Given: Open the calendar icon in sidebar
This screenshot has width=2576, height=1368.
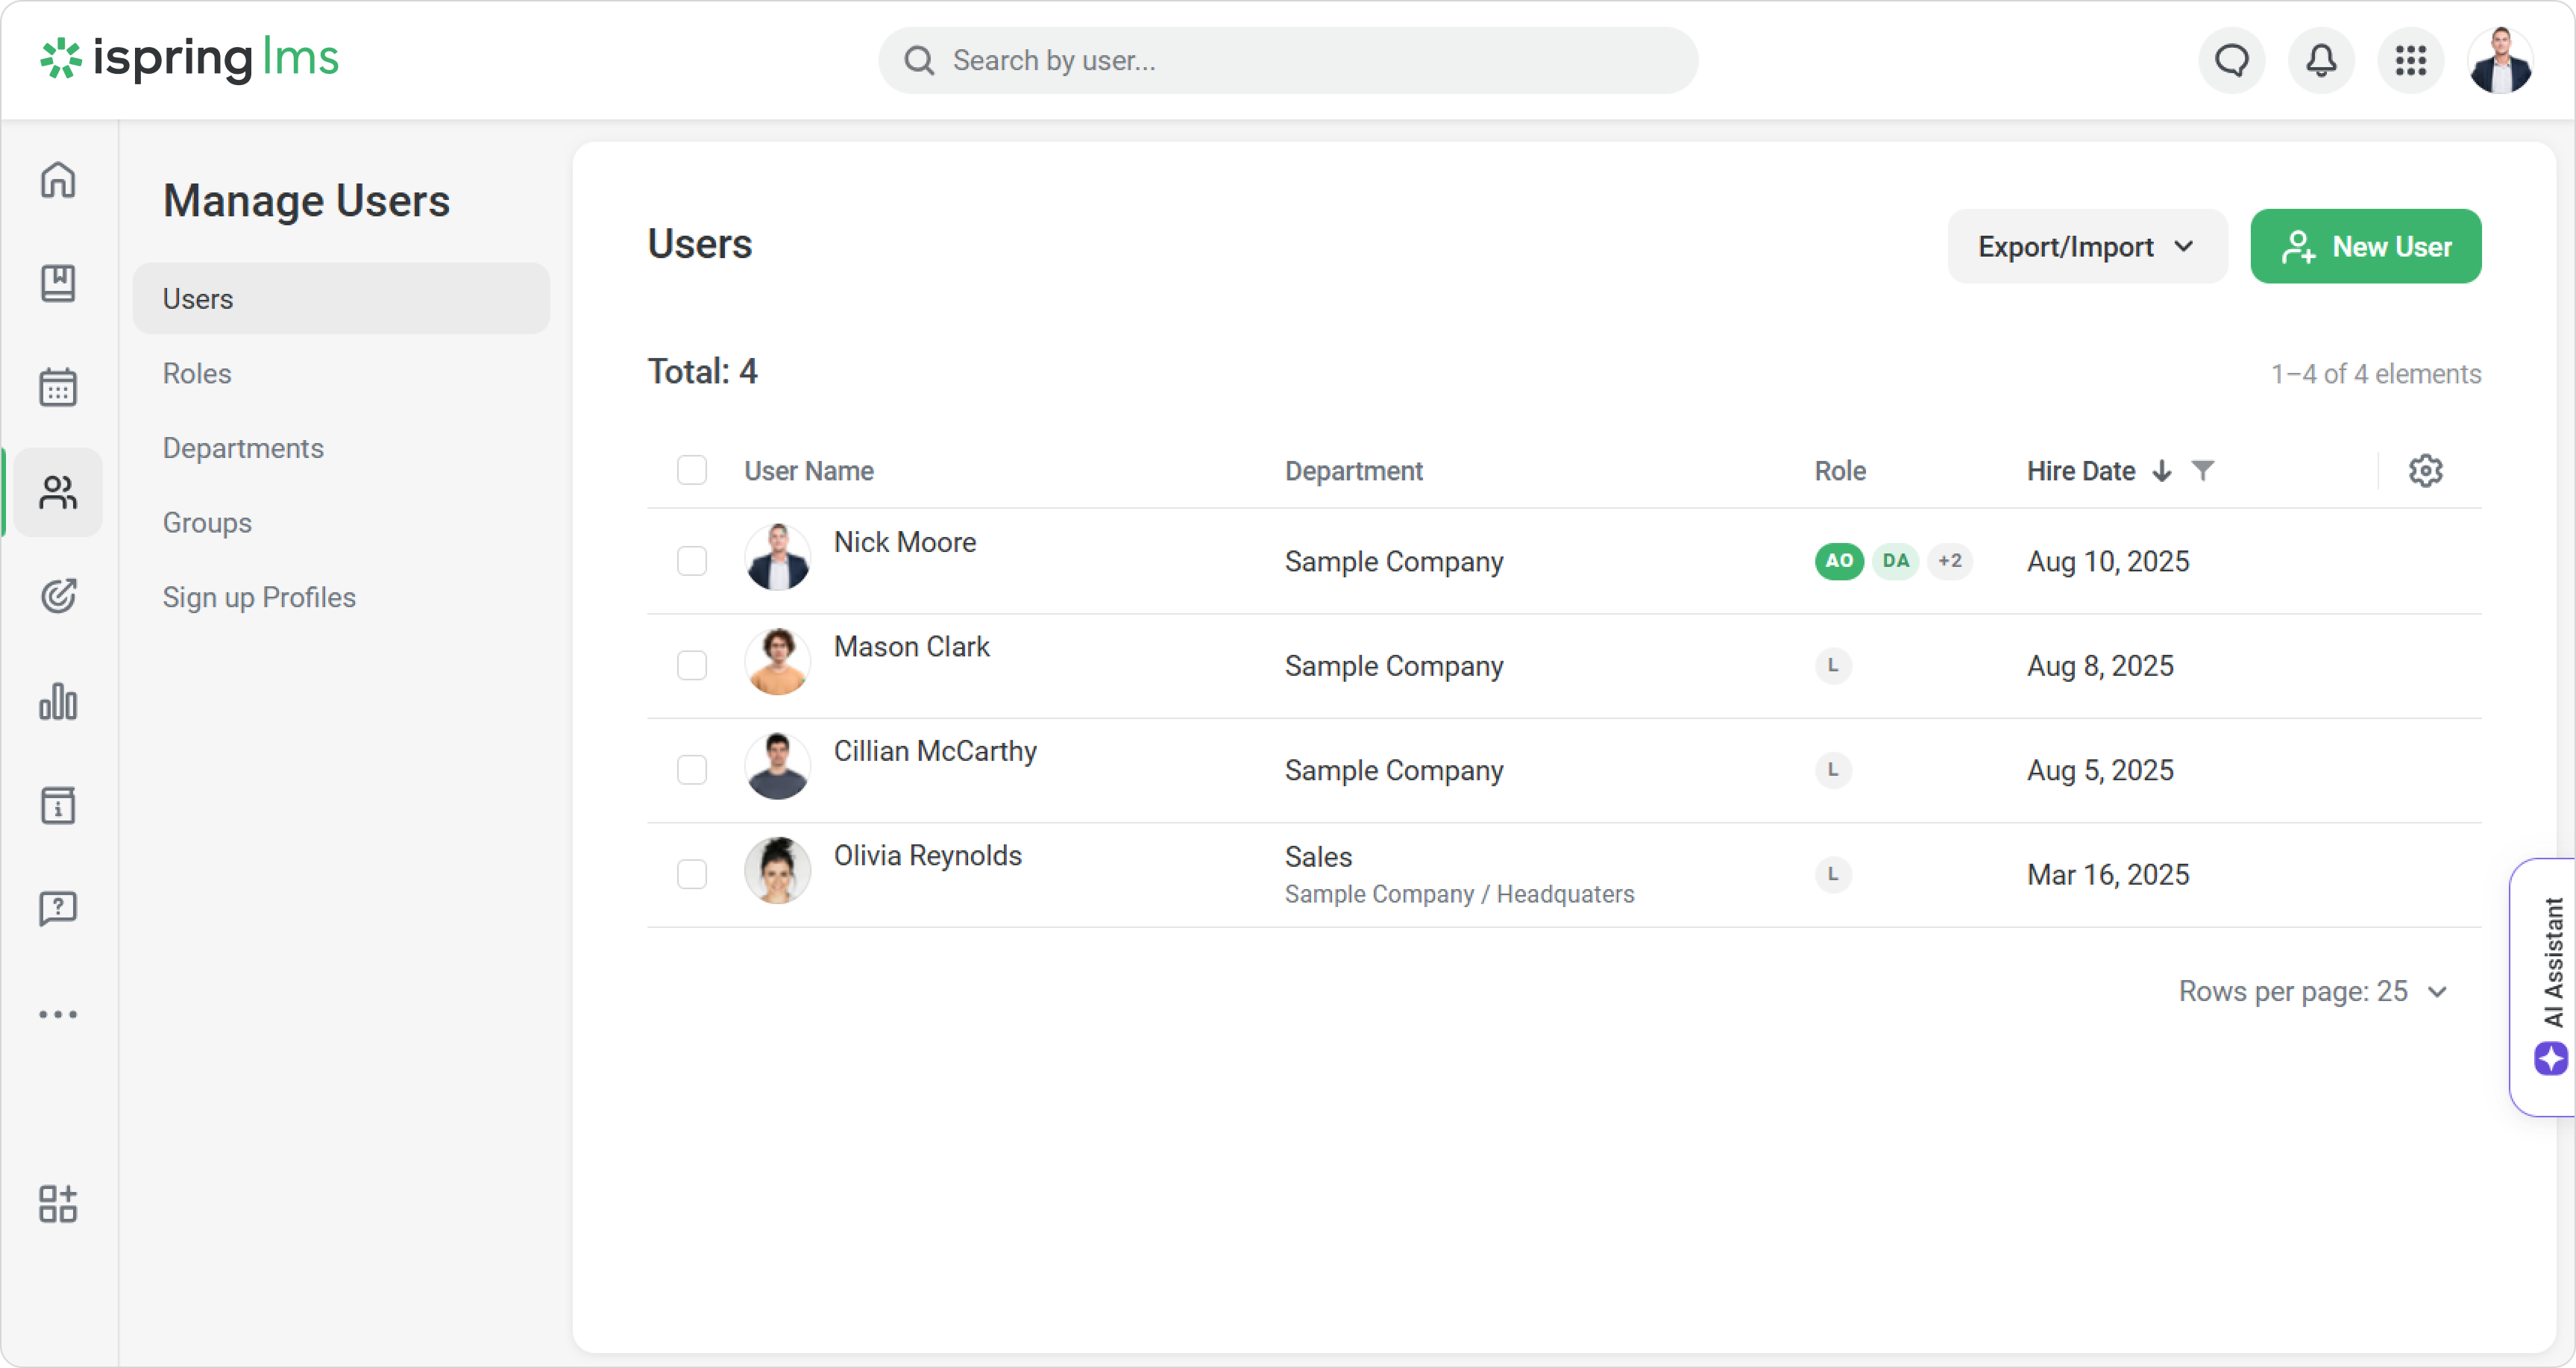Looking at the screenshot, I should tap(58, 387).
